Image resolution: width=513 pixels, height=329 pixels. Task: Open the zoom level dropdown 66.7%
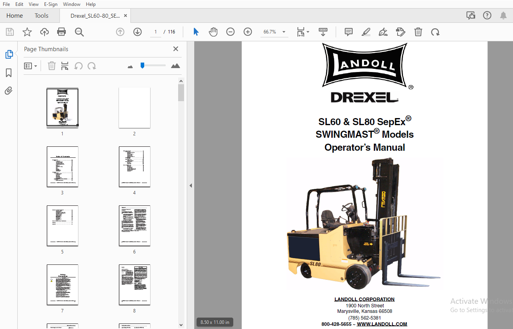(284, 32)
